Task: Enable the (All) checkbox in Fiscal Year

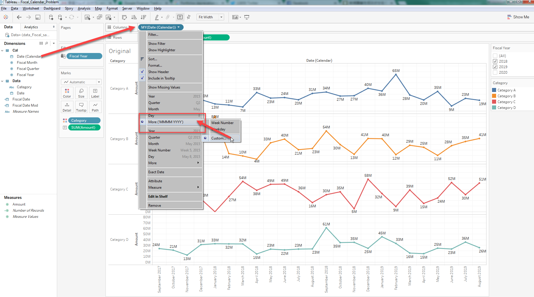Action: [x=495, y=56]
